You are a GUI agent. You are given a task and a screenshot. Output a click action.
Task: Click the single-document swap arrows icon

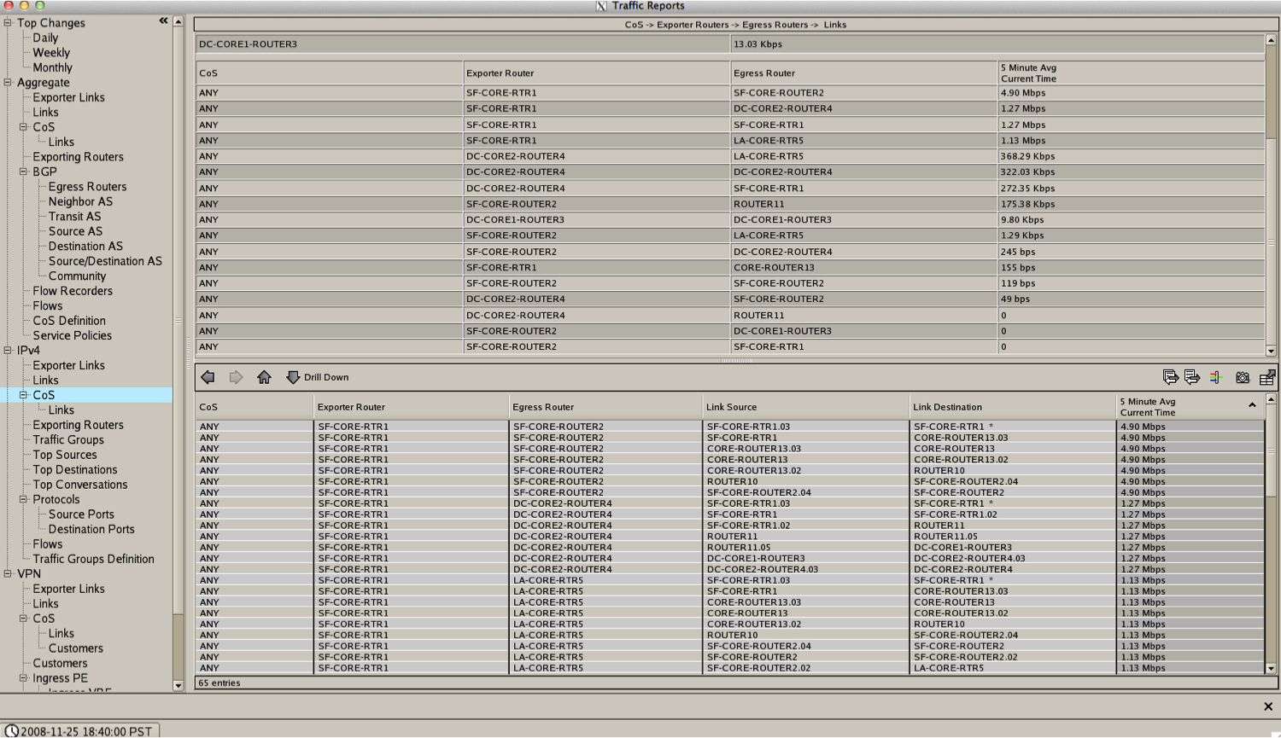click(1192, 377)
